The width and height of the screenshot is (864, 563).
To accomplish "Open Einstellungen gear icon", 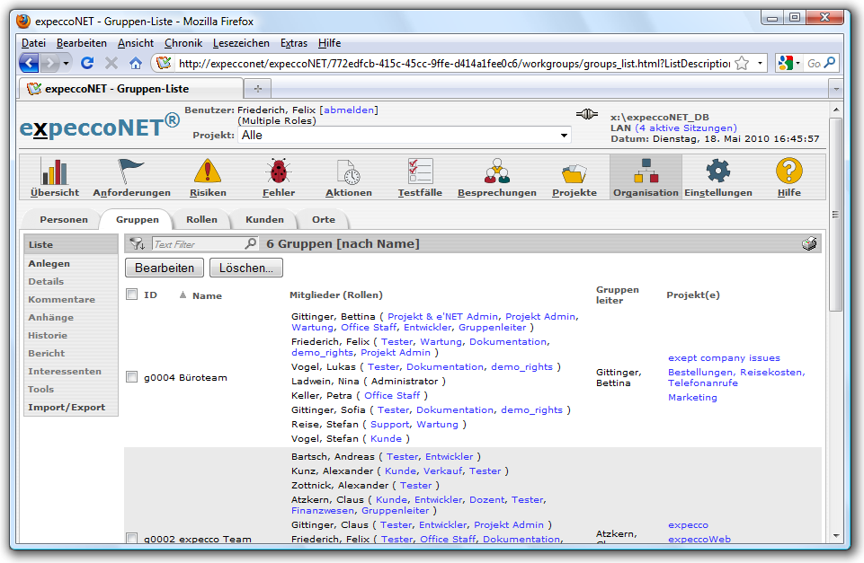I will 717,172.
